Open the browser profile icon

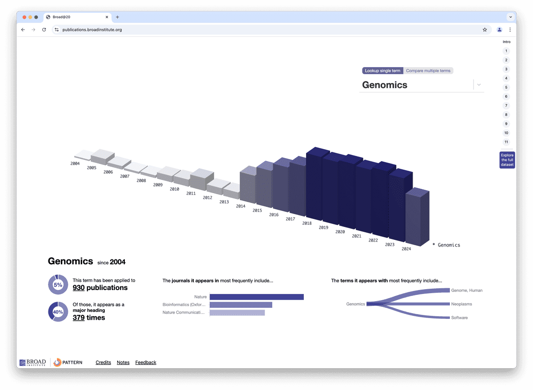pos(499,29)
